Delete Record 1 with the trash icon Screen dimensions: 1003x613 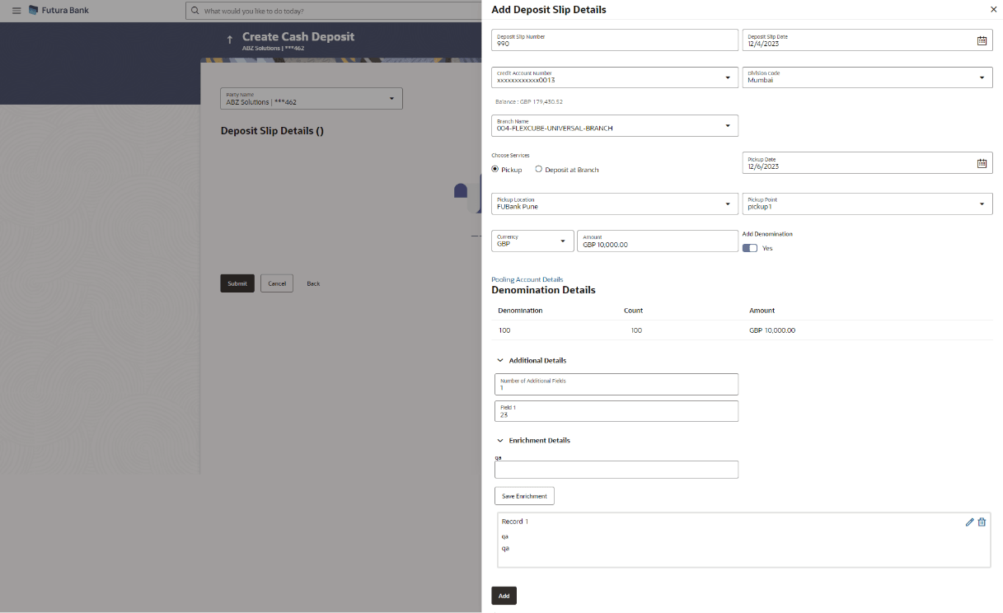(982, 522)
